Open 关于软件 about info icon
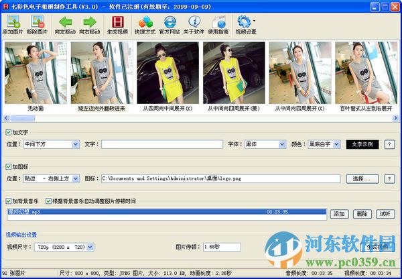This screenshot has height=279, width=402. point(194,25)
